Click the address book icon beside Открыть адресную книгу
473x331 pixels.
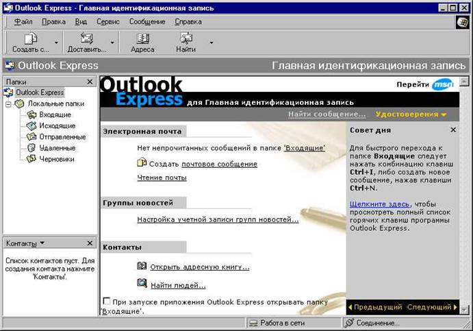point(142,266)
